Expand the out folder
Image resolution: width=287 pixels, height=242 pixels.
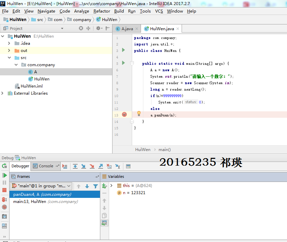click(x=9, y=51)
